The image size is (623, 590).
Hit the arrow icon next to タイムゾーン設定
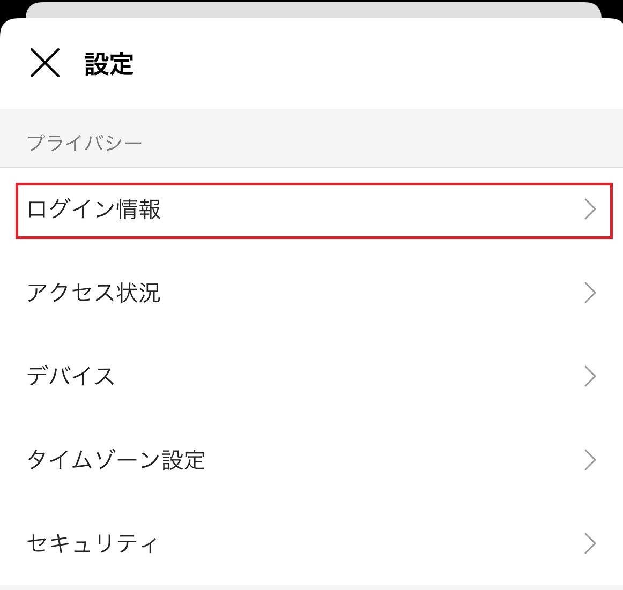(x=590, y=460)
